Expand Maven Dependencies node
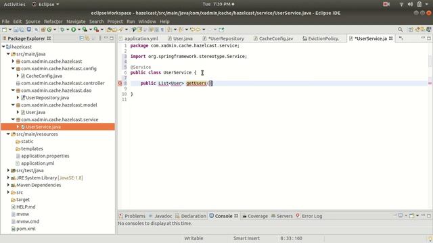This screenshot has width=433, height=243. tap(8, 185)
